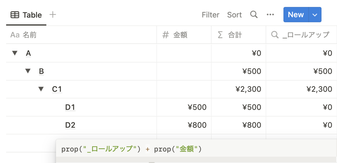
Task: Click rollup search icon on _ロールアップ column
Action: pyautogui.click(x=275, y=35)
